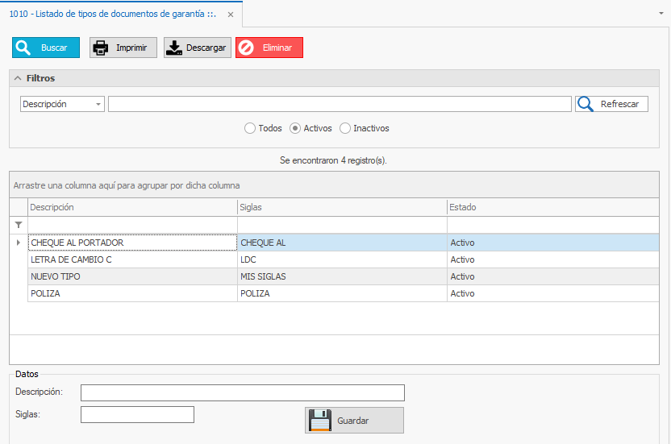671x444 pixels.
Task: Click the Activo cell in the NUEVO TIPO row
Action: [x=553, y=276]
